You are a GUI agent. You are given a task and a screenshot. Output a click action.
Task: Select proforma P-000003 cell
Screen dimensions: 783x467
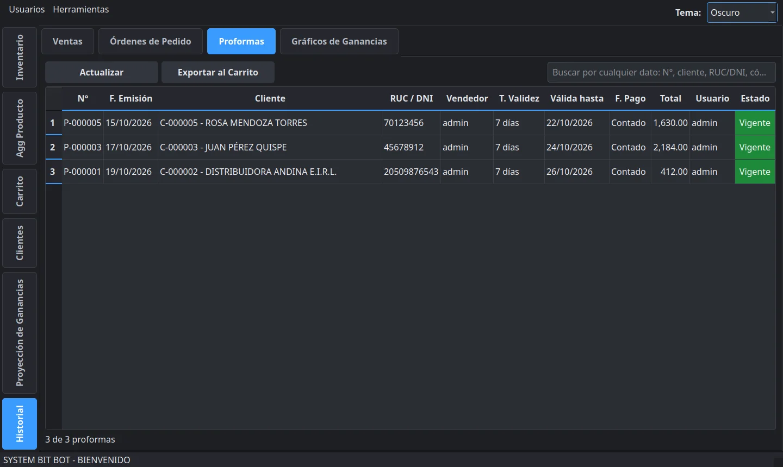point(83,147)
